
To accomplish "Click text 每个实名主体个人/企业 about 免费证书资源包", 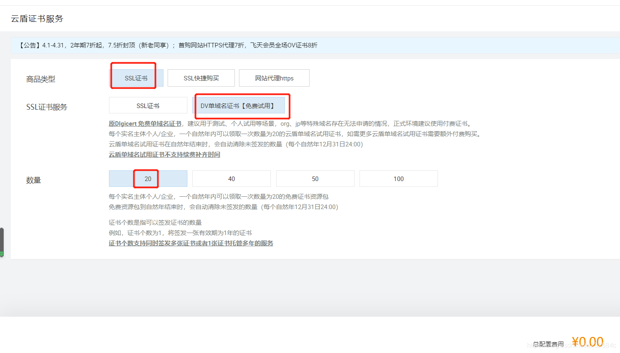I will coord(218,197).
